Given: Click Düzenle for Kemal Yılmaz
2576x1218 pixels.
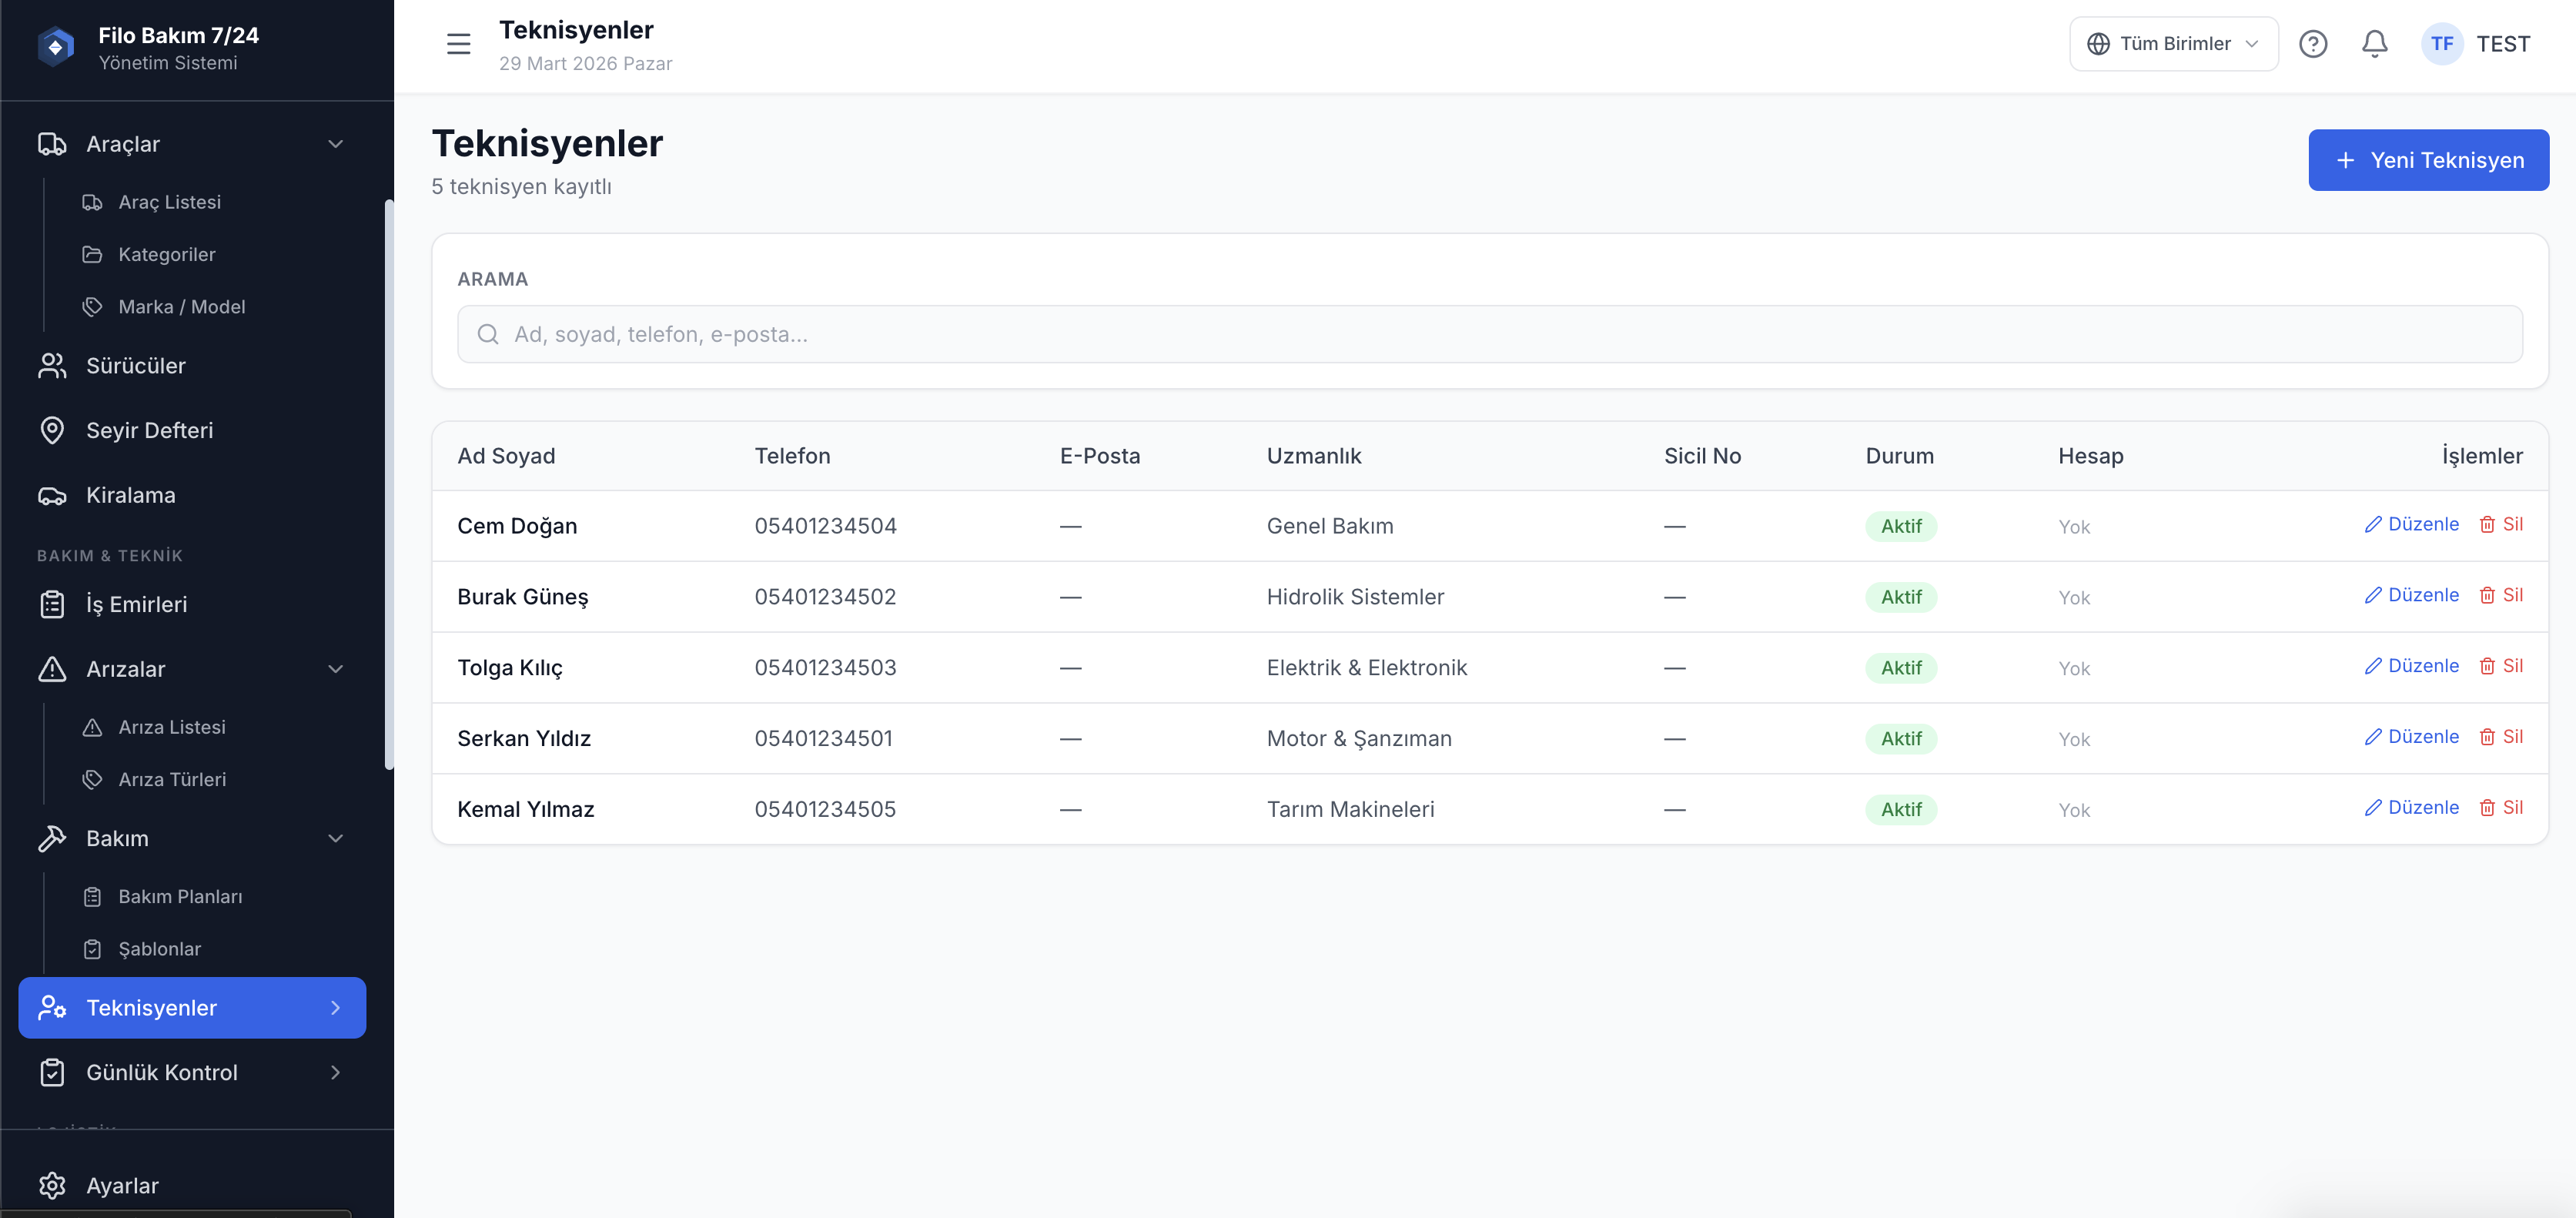Looking at the screenshot, I should (2411, 808).
